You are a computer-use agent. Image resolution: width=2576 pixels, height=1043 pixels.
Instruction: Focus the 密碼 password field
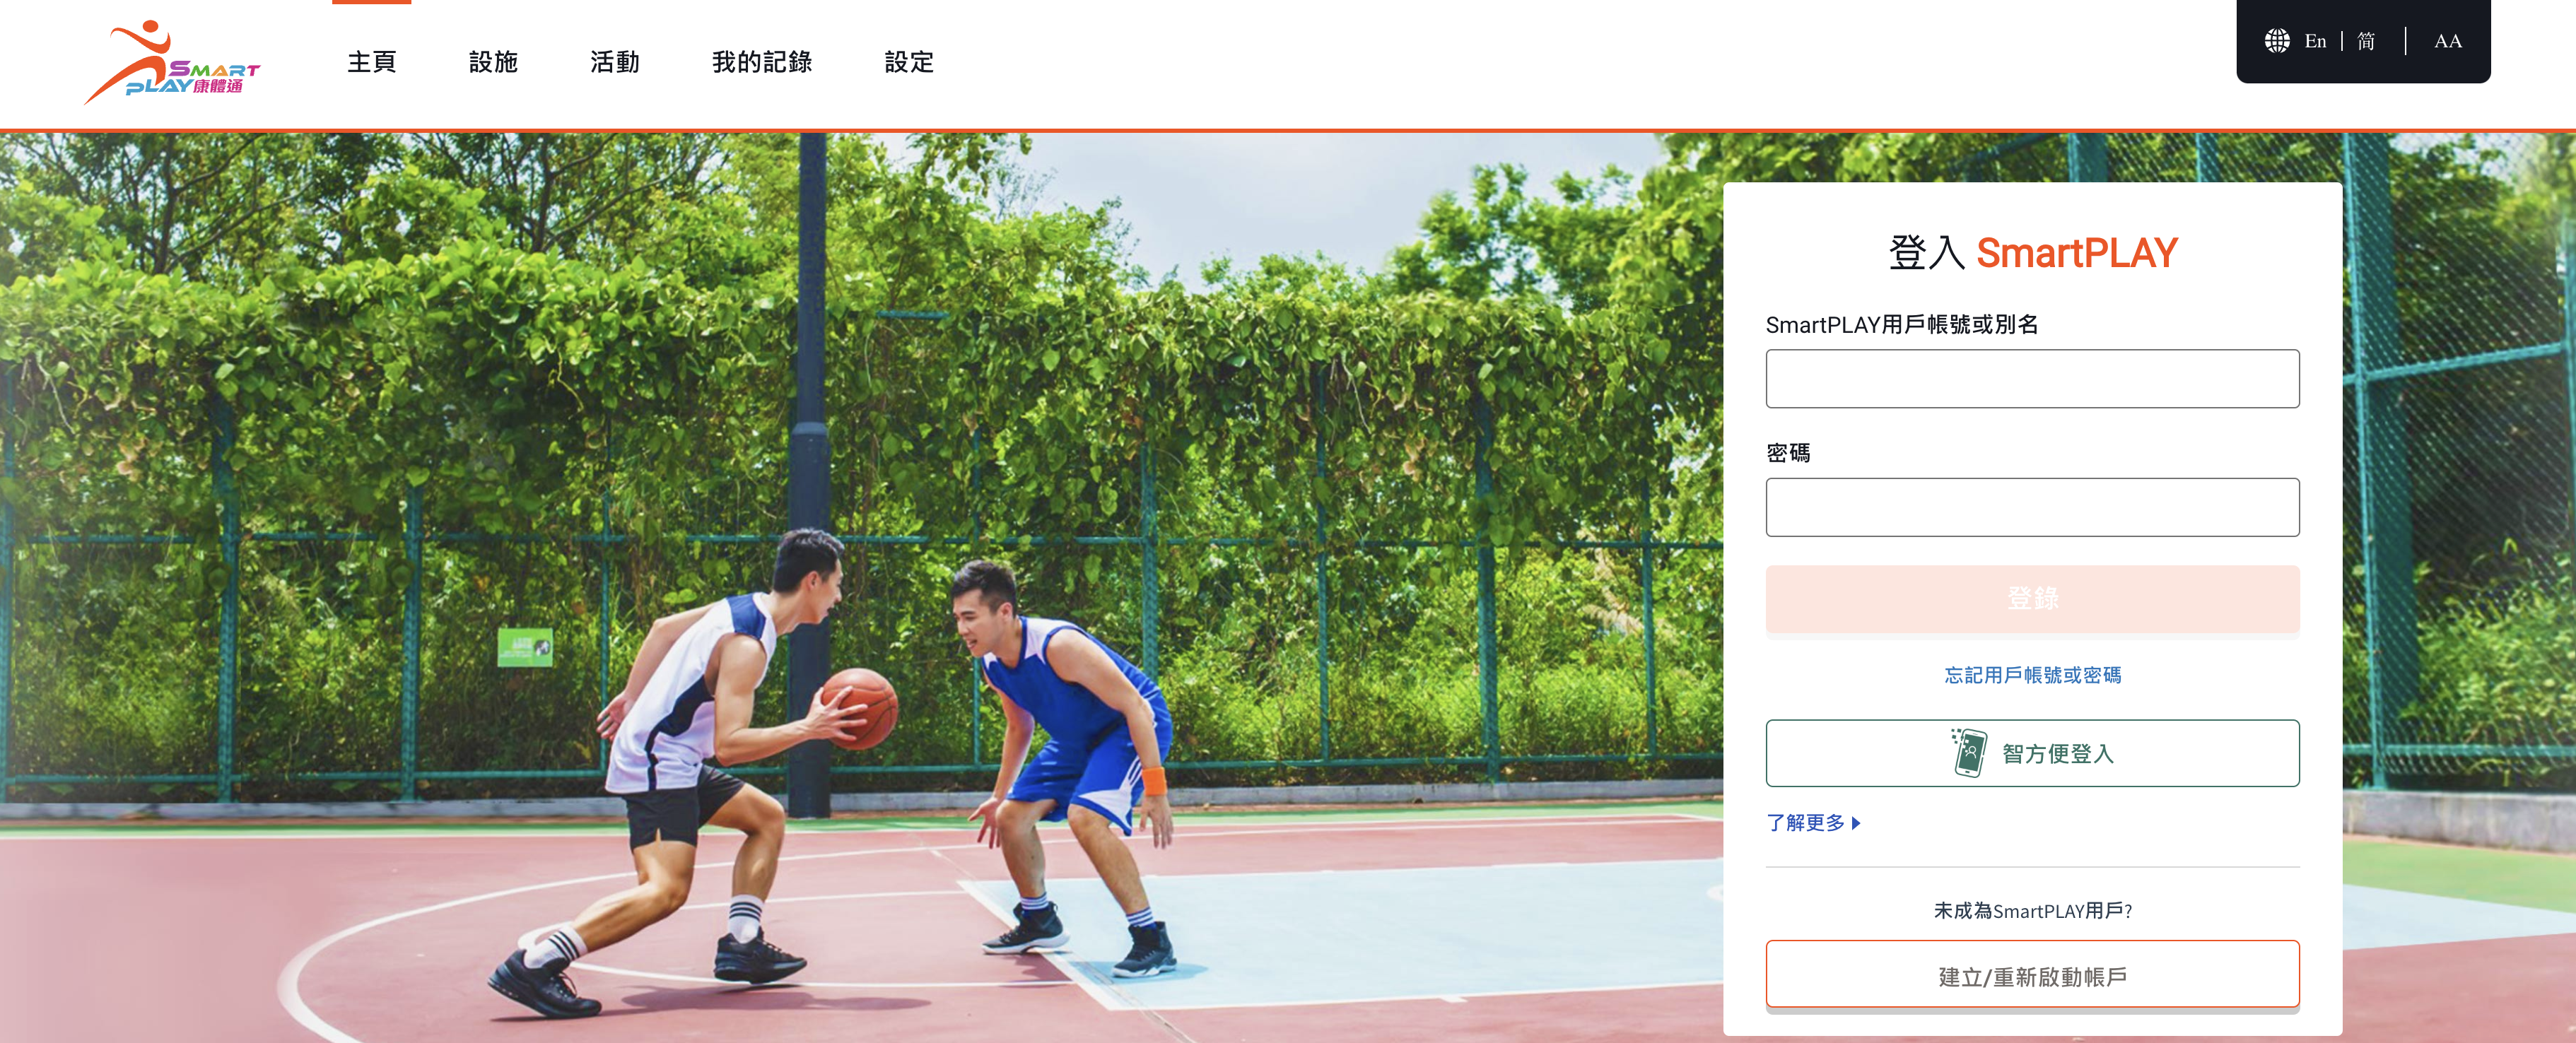coord(2032,507)
